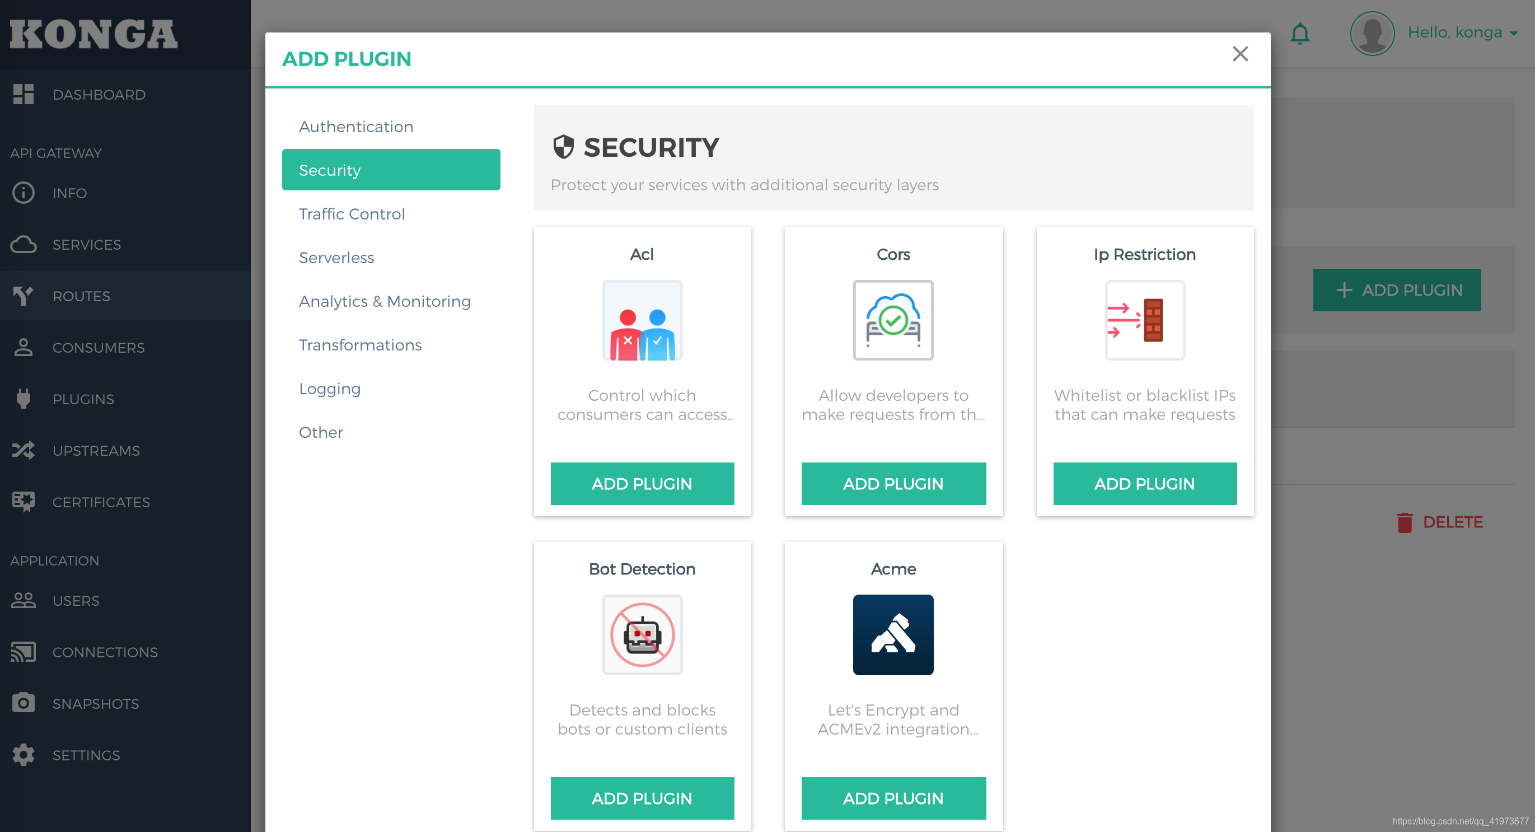Click the Acme plugin logo thumbnail
Viewport: 1535px width, 832px height.
point(893,635)
